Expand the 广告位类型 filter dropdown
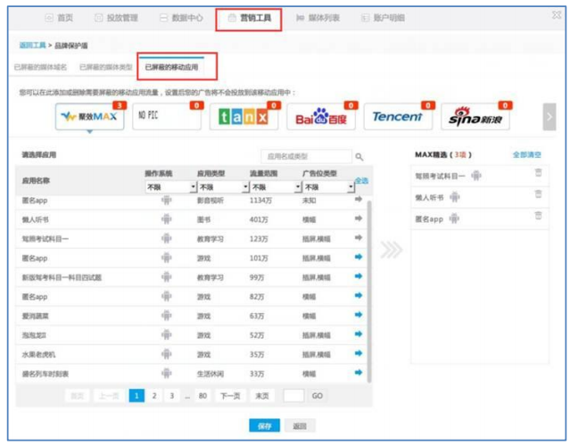570x446 pixels. pos(325,187)
